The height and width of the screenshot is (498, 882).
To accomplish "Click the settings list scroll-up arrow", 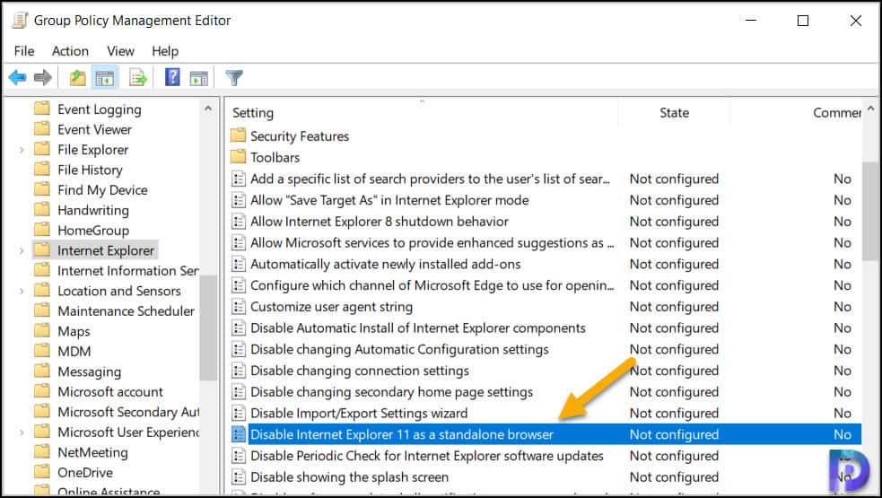I will [x=870, y=108].
